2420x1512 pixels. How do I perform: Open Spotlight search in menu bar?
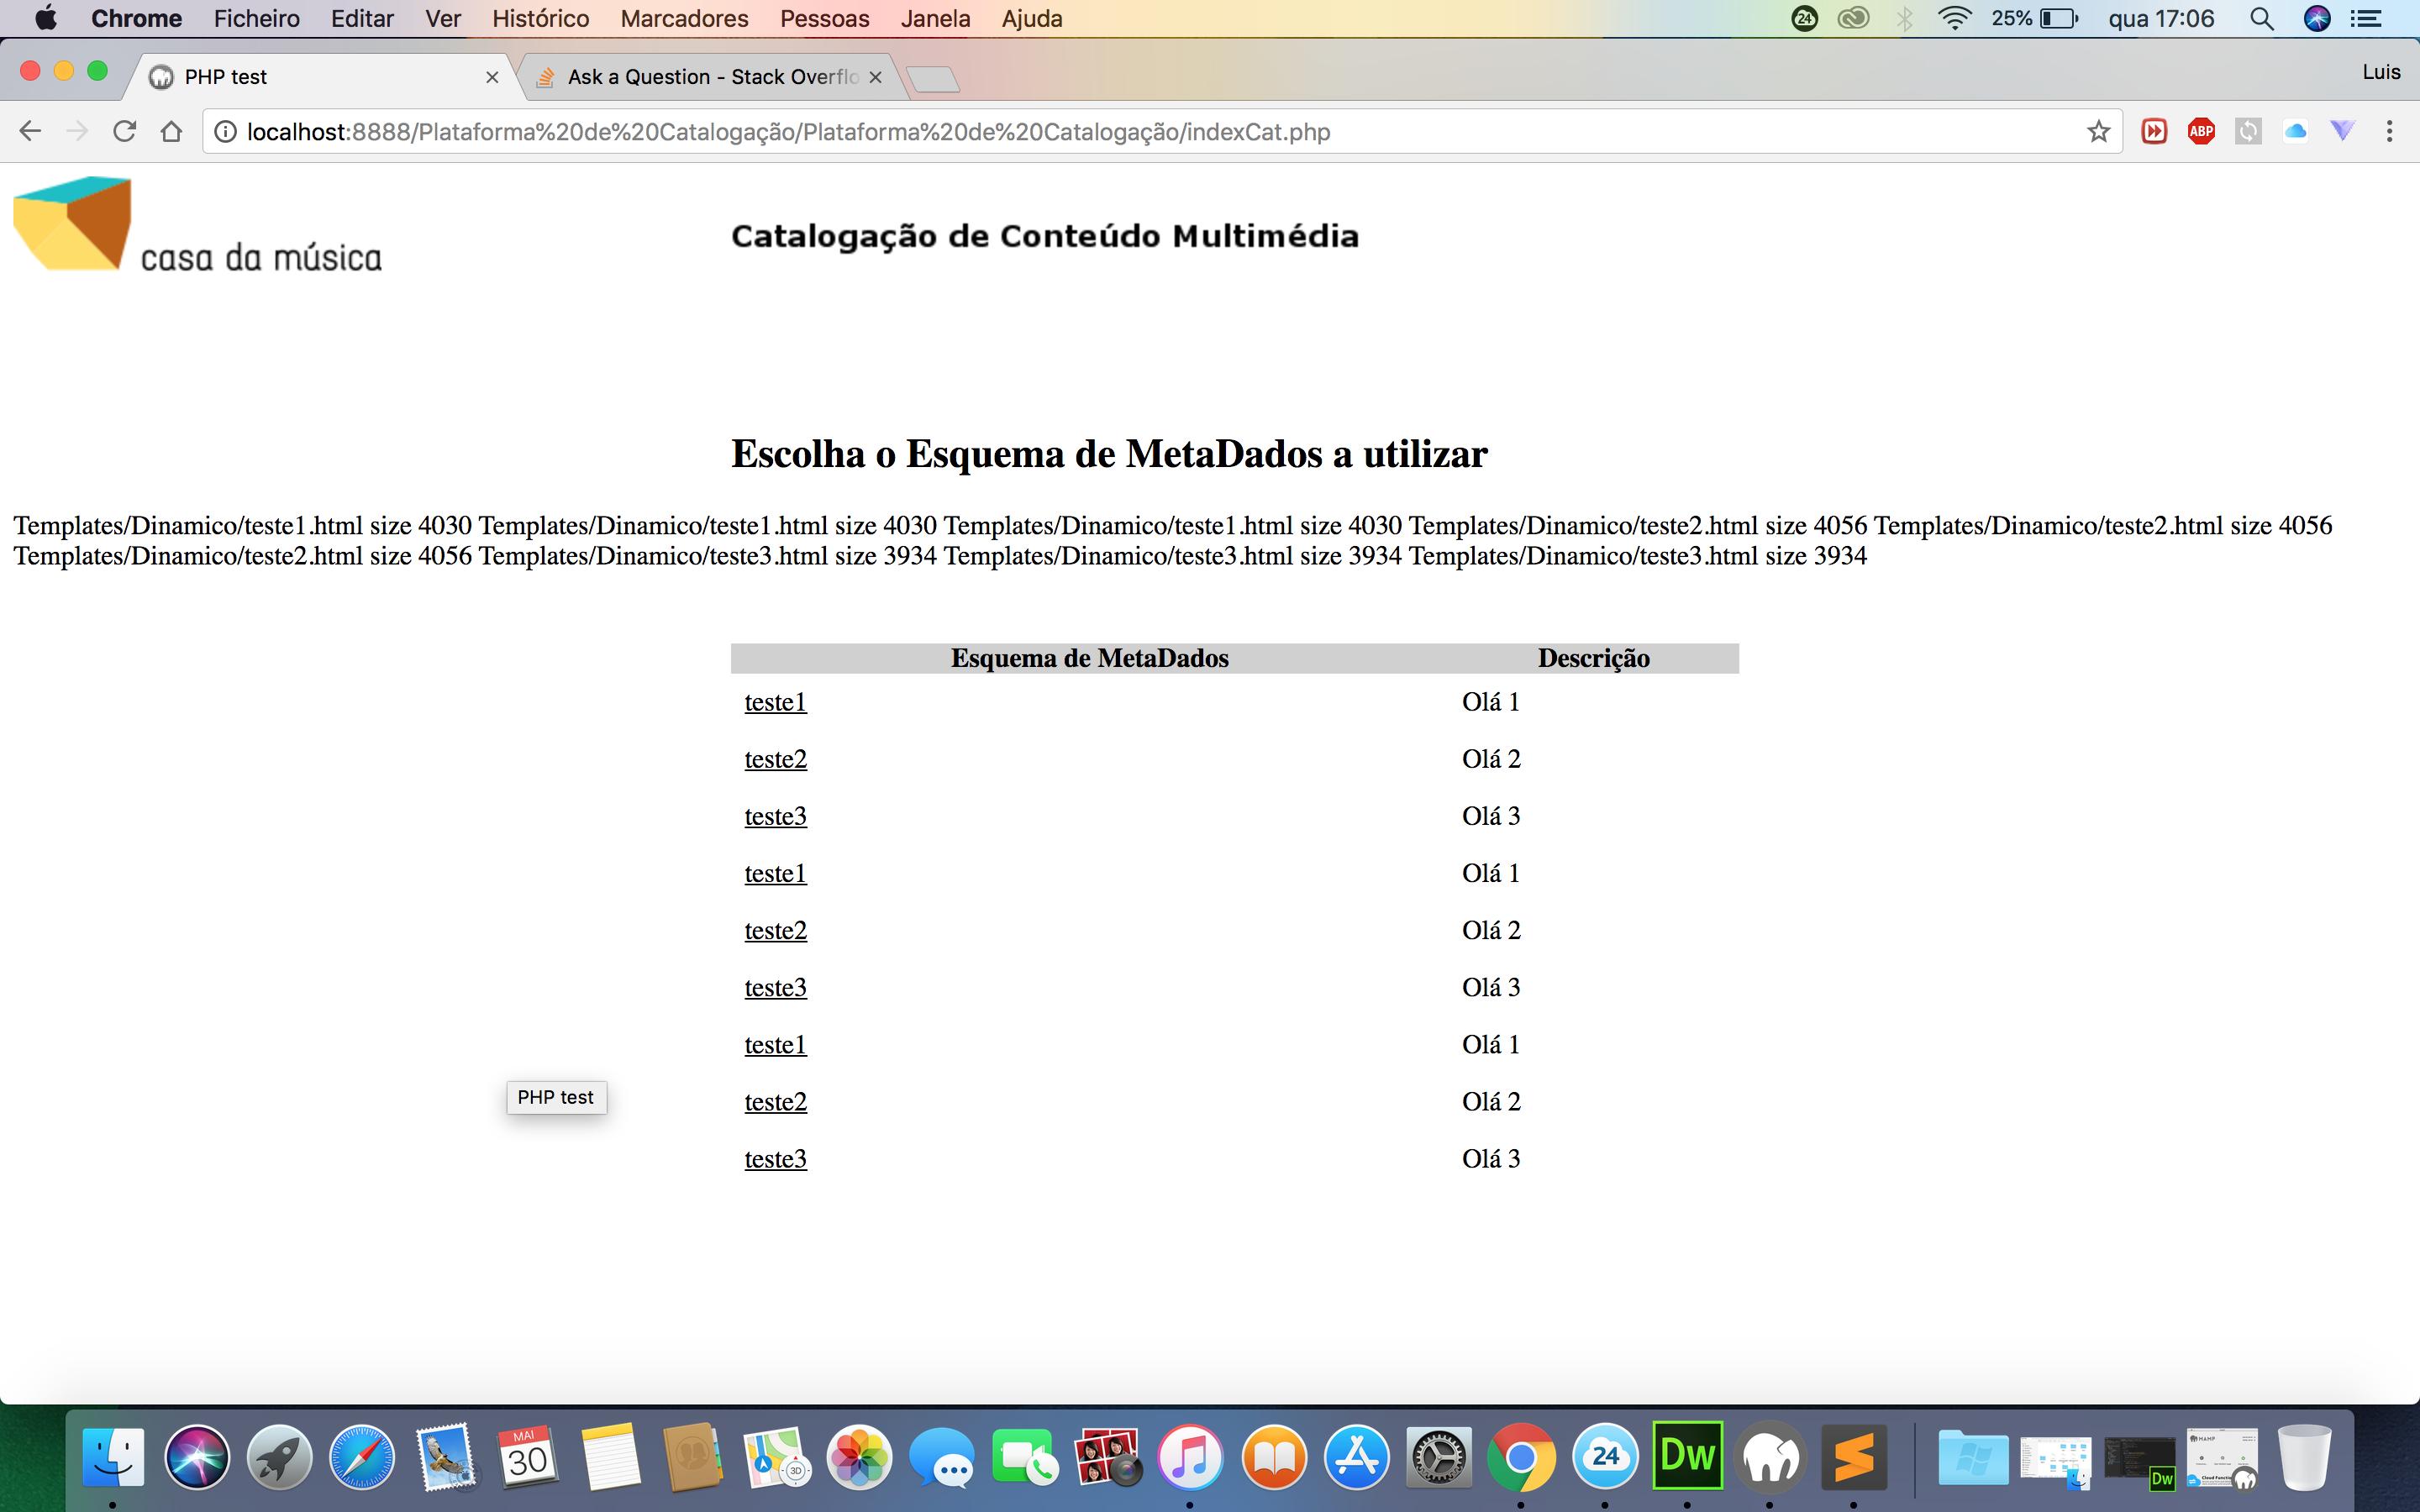(x=2261, y=19)
